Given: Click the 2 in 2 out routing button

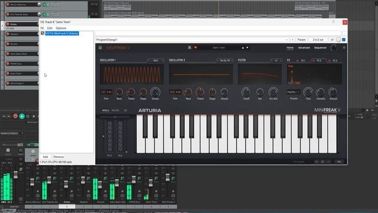Looking at the screenshot, I should coord(318,40).
